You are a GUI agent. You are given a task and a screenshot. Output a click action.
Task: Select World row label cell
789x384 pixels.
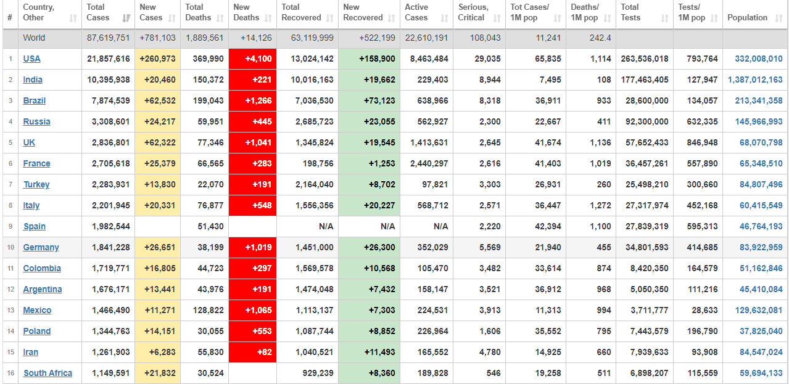point(50,38)
